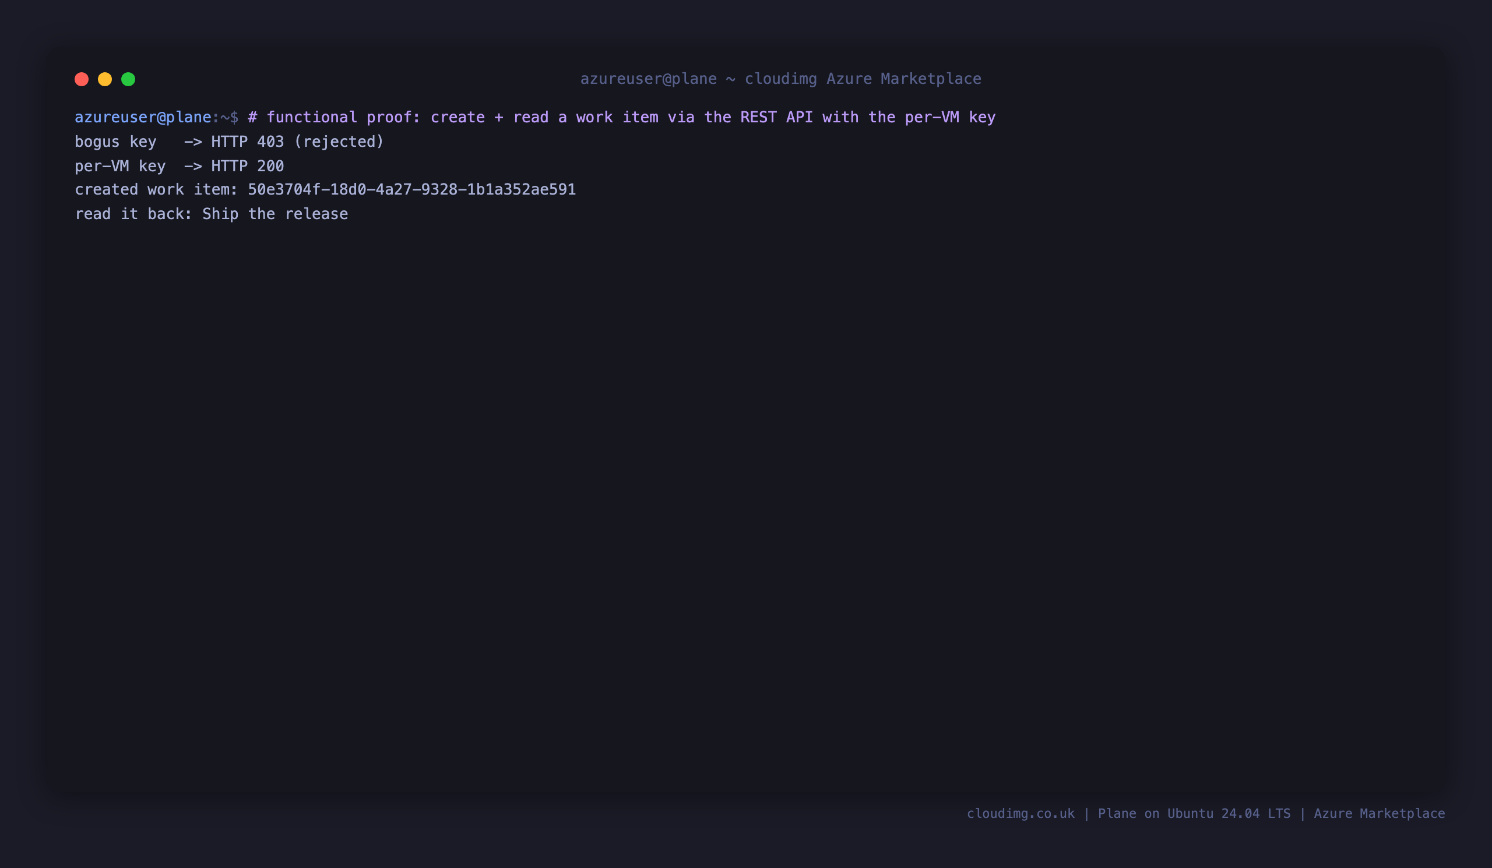Click the '# functional proof' comment line
This screenshot has height=868, width=1492.
pyautogui.click(x=622, y=117)
